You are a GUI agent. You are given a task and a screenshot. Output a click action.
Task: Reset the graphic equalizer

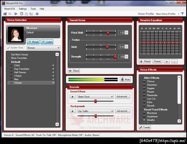tap(145, 61)
